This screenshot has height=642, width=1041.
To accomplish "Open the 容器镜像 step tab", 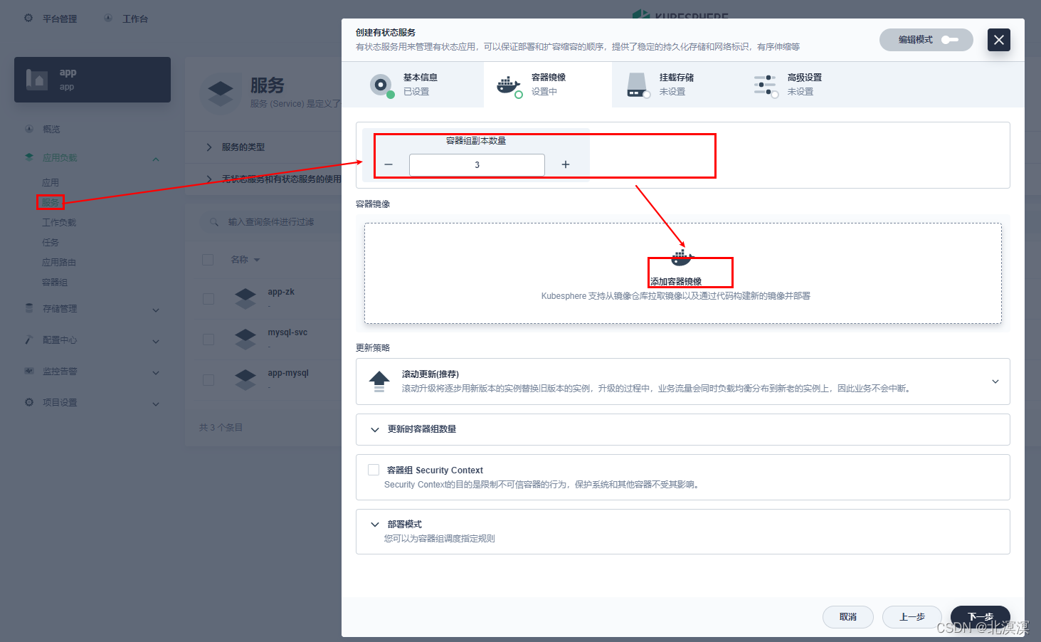I will tap(548, 85).
